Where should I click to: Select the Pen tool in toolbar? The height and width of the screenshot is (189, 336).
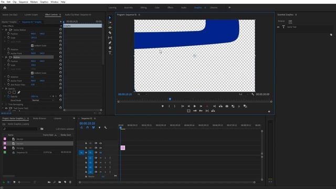tap(110, 43)
